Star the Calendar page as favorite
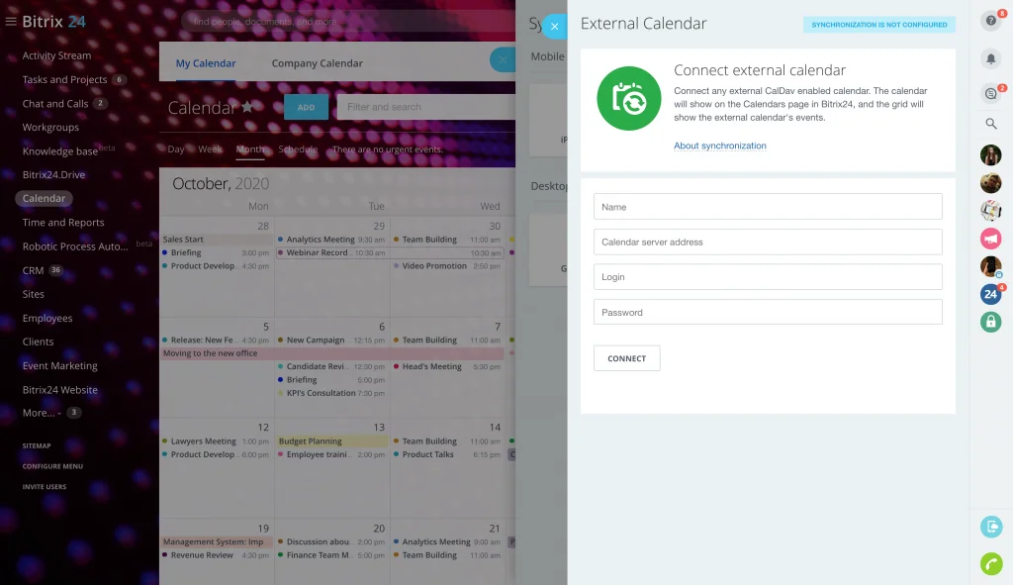The height and width of the screenshot is (585, 1013). [247, 107]
